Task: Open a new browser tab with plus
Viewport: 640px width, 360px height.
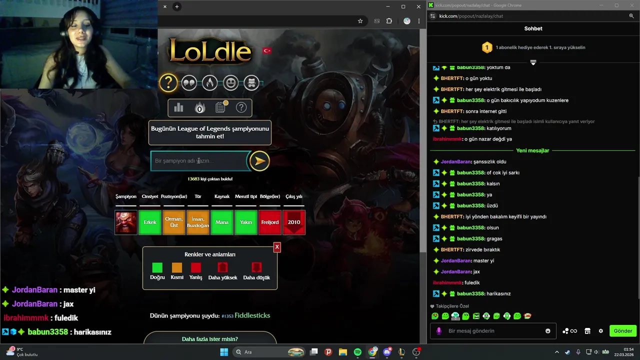Action: [177, 6]
